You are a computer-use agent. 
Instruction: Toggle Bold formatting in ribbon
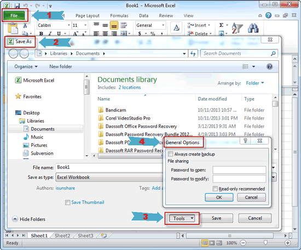coord(41,33)
